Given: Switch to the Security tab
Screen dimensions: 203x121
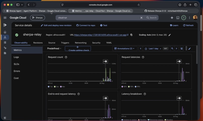Looking at the screenshot, I should (x=96, y=43).
